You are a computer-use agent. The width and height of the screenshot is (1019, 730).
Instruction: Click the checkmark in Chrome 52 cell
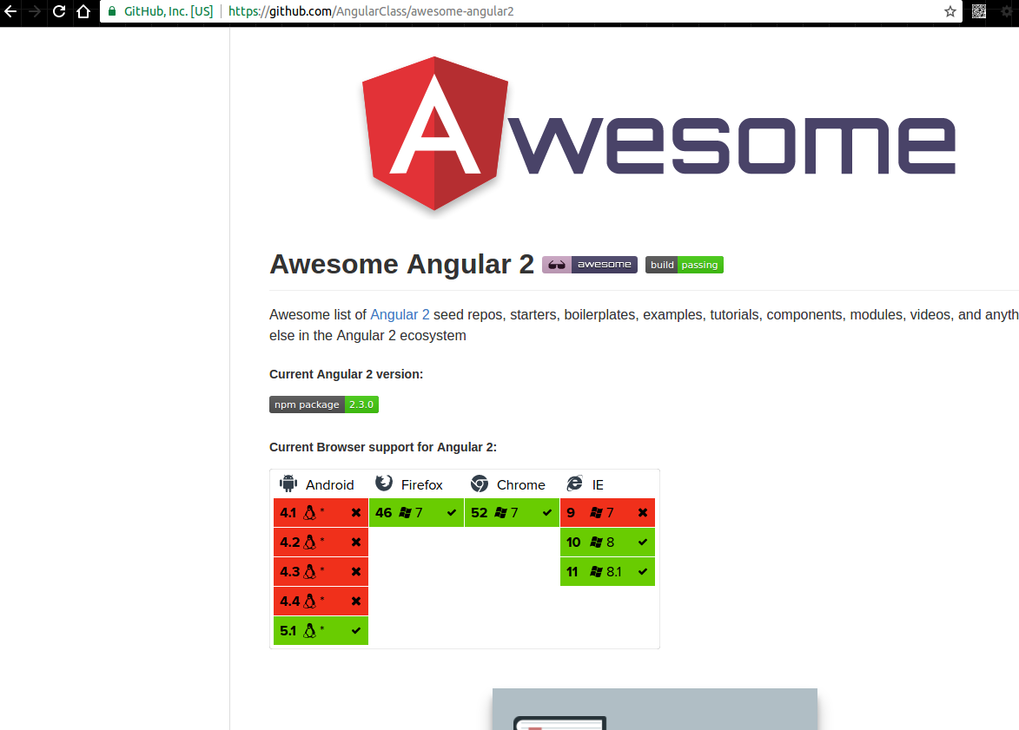point(547,512)
